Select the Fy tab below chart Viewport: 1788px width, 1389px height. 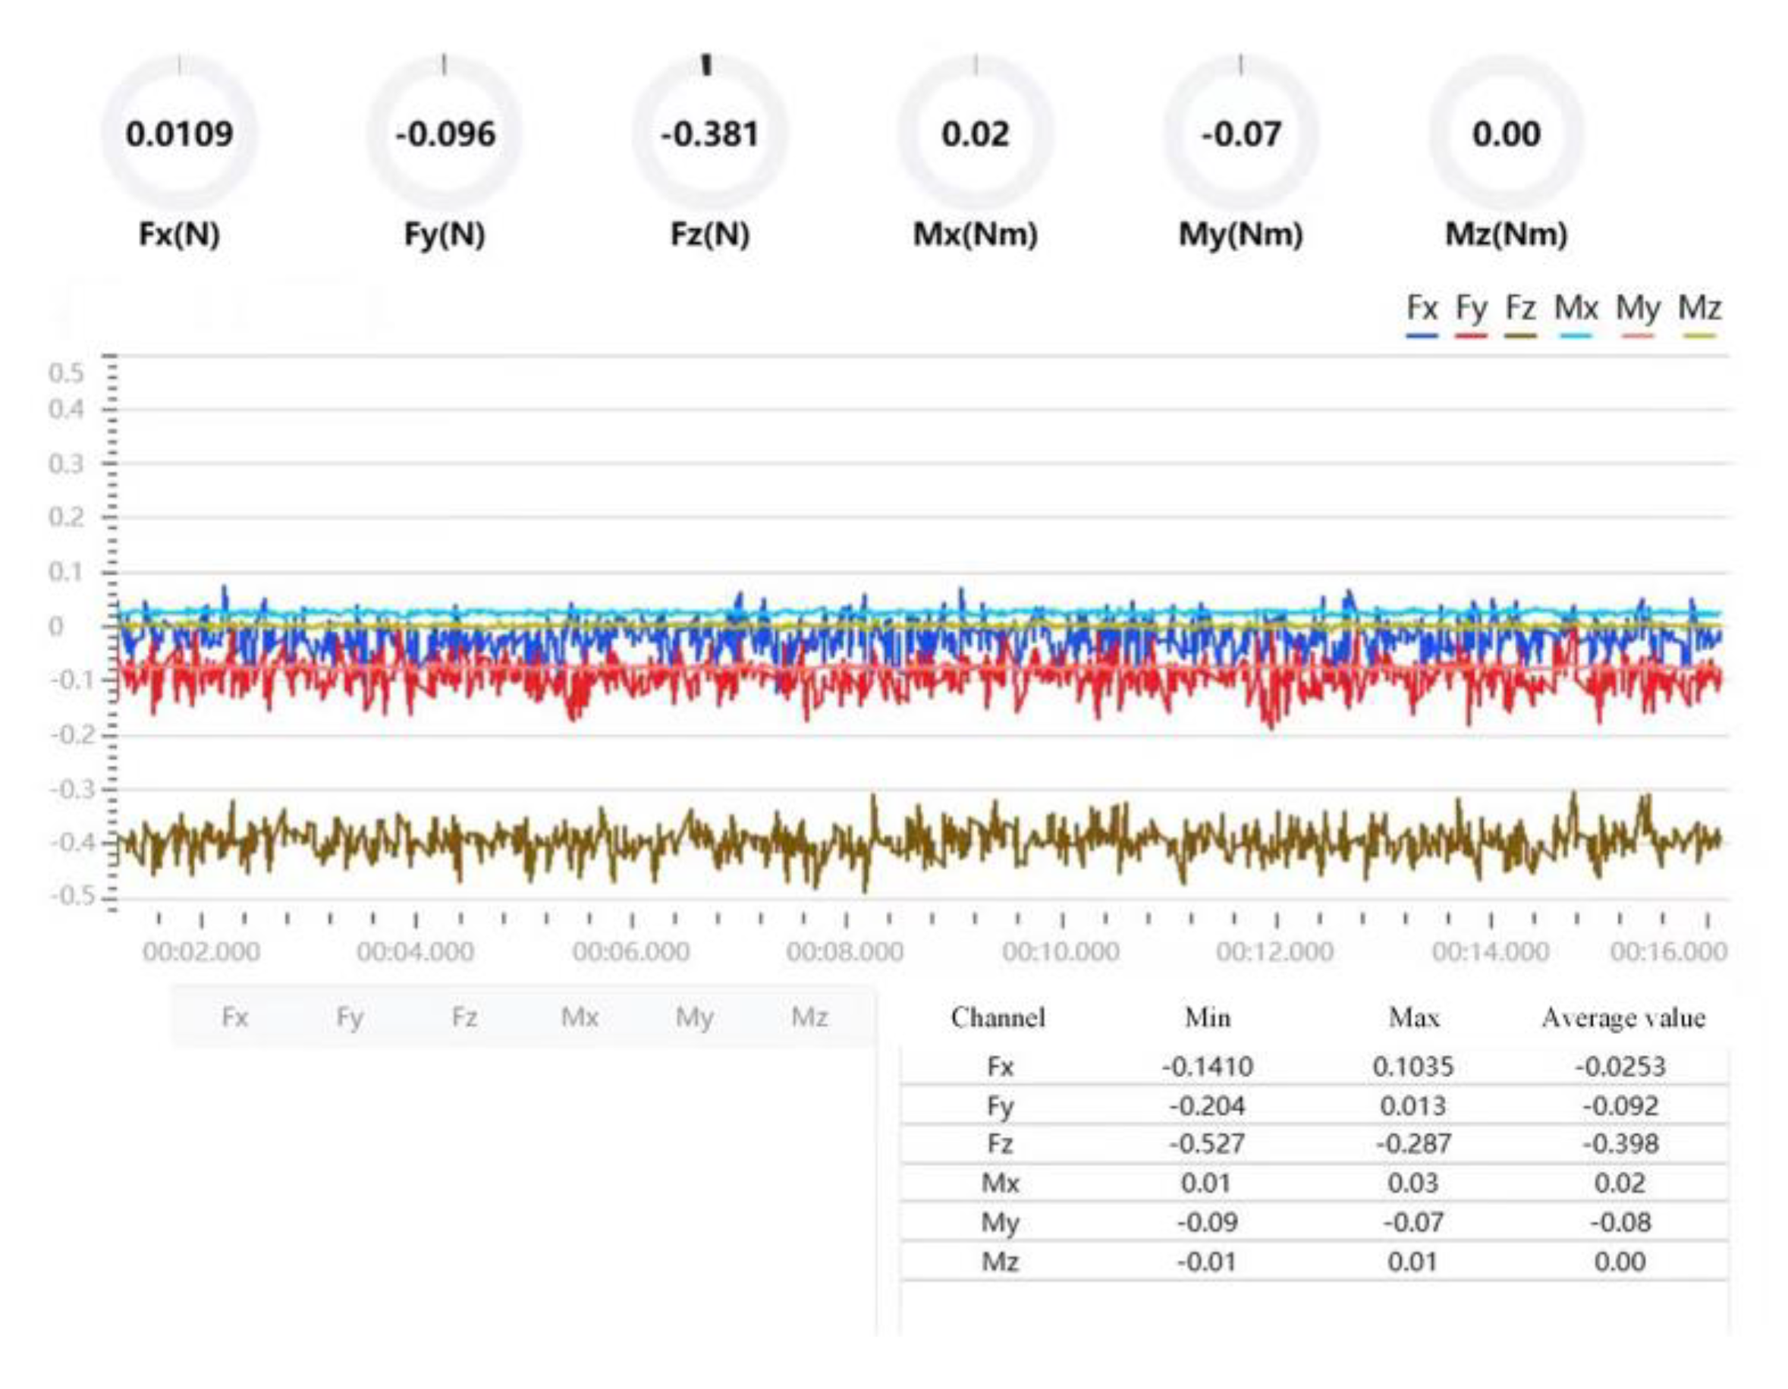tap(350, 1017)
